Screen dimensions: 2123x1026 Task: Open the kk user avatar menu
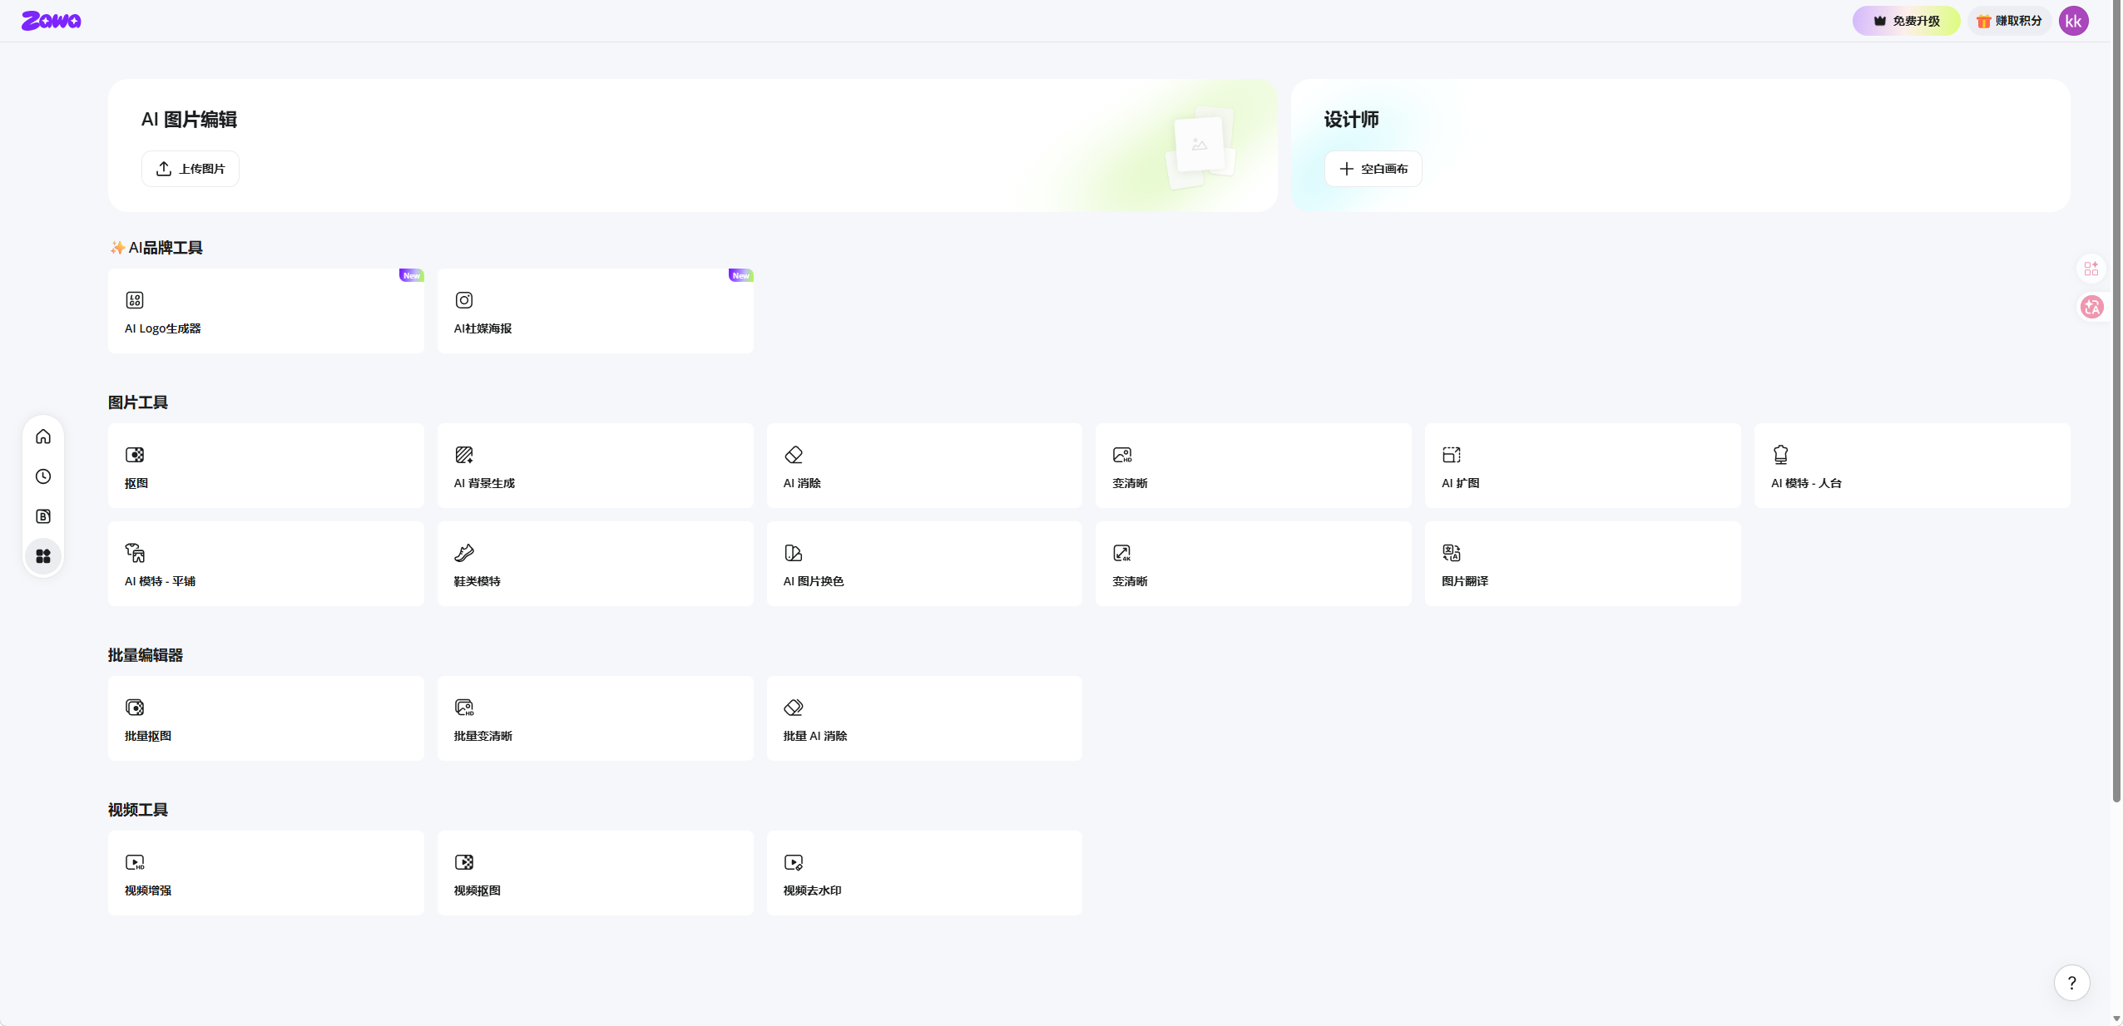(2073, 21)
